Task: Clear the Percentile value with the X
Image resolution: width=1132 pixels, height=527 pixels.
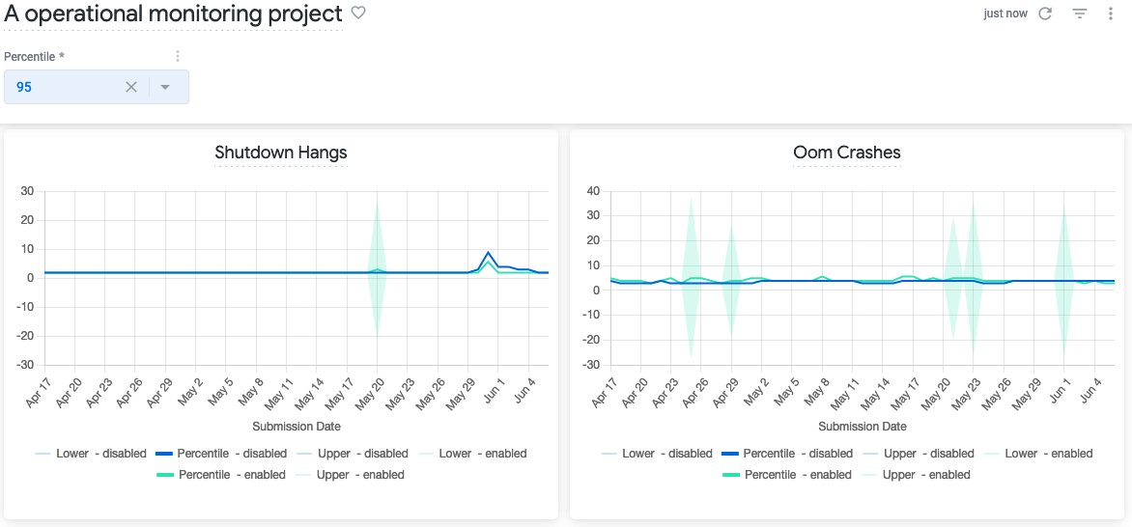Action: pos(131,87)
